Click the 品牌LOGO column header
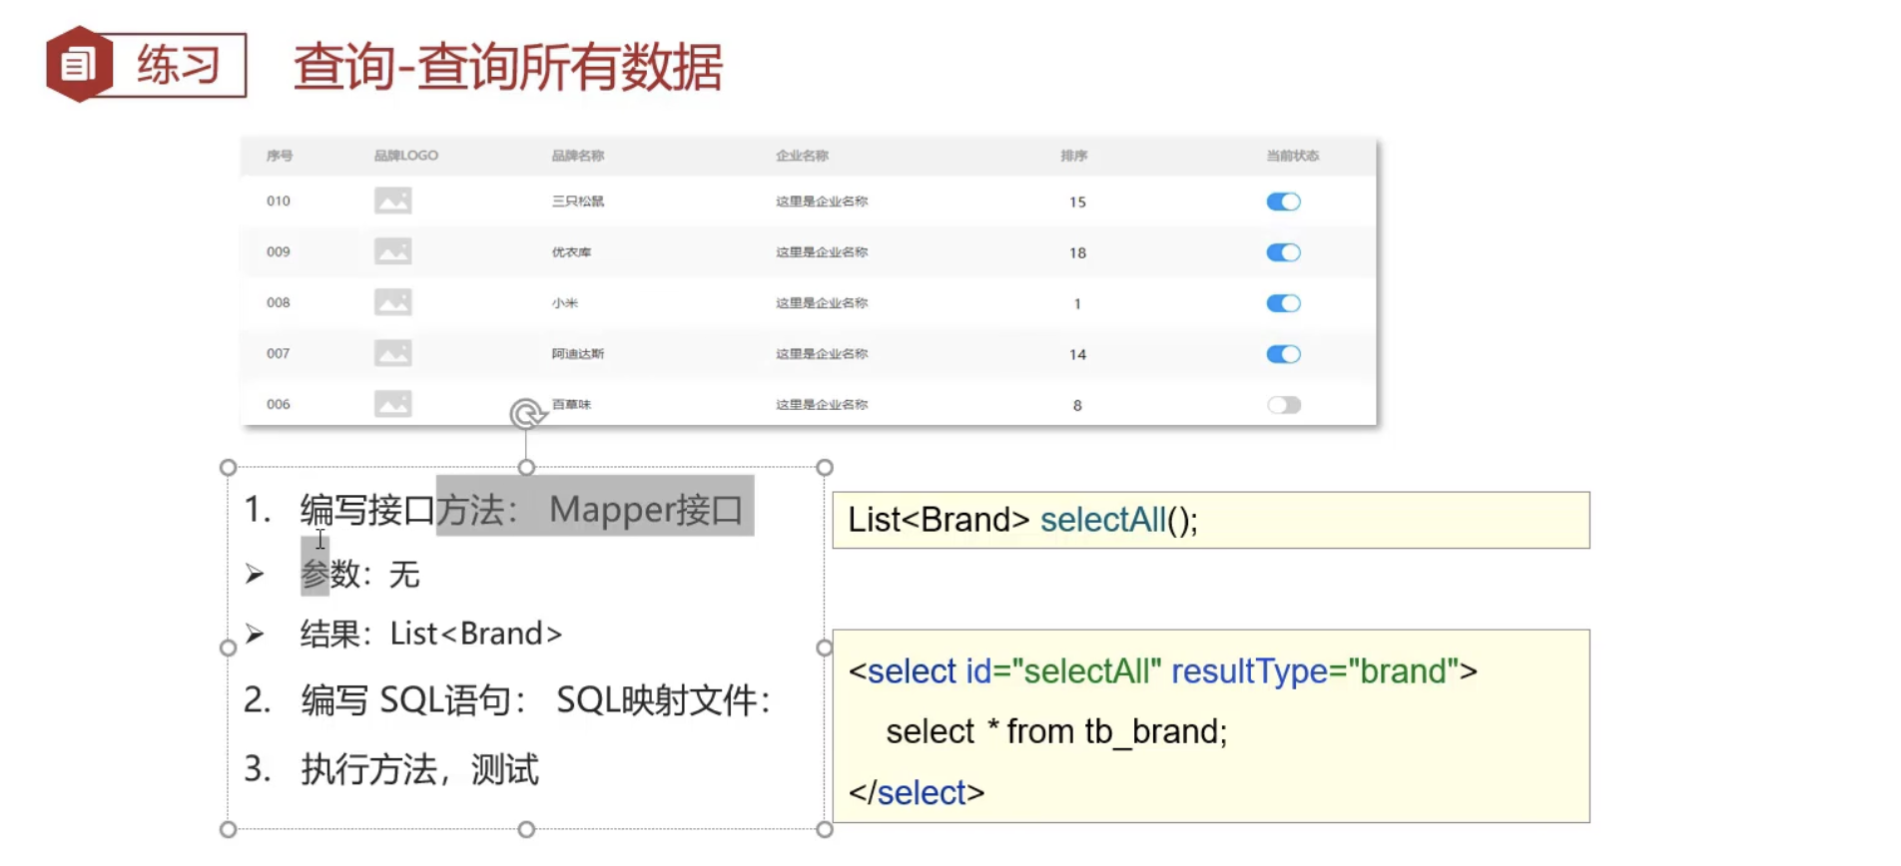 (405, 156)
